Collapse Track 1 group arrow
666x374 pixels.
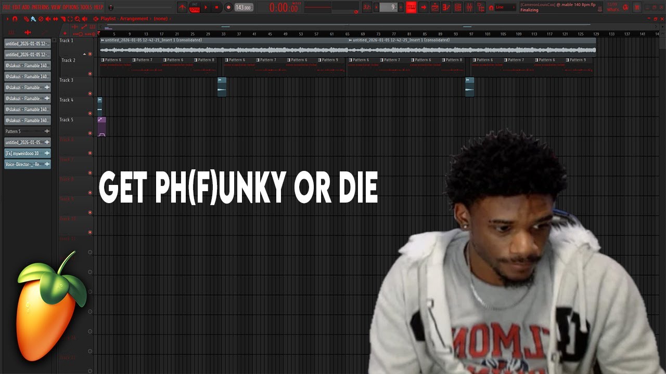click(x=84, y=54)
